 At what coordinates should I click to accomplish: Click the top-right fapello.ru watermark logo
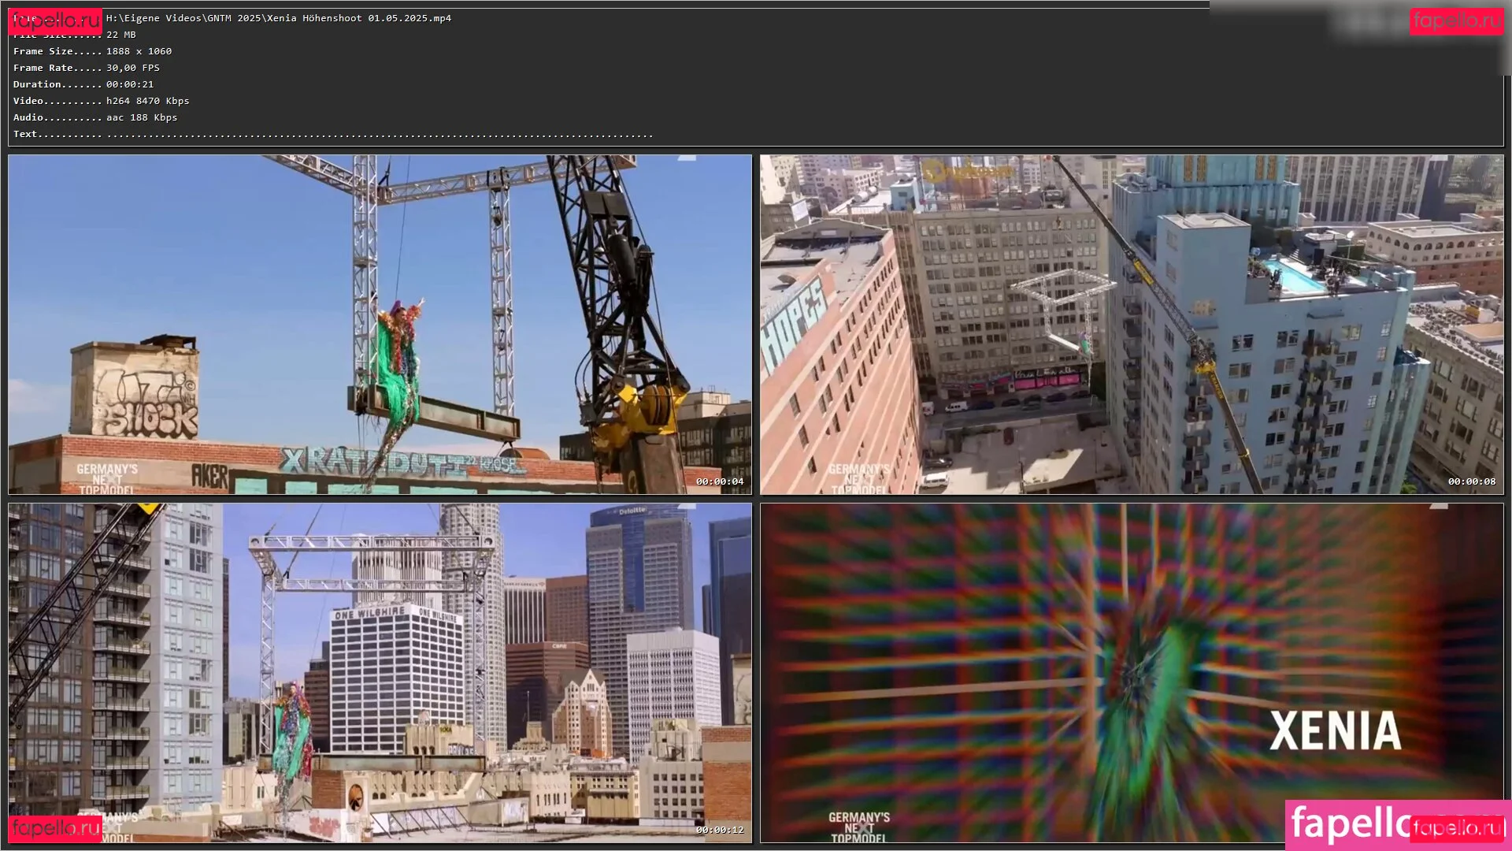1456,20
